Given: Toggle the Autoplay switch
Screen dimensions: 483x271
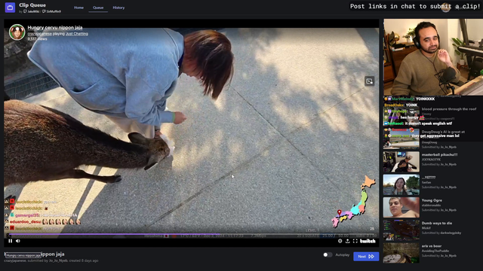Looking at the screenshot, I should pos(328,254).
